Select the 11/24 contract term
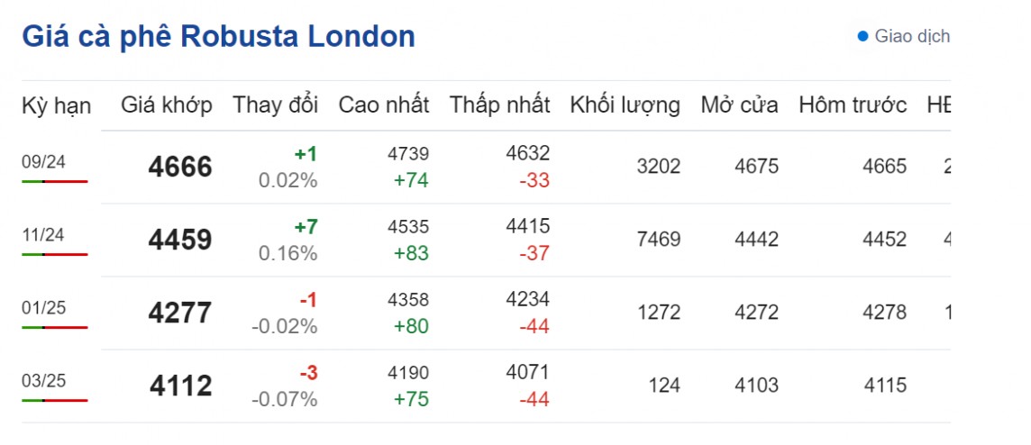Viewport: 1031px width, 445px height. (43, 234)
